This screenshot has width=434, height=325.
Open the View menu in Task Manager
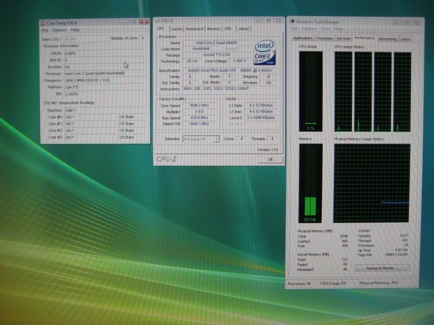point(325,29)
